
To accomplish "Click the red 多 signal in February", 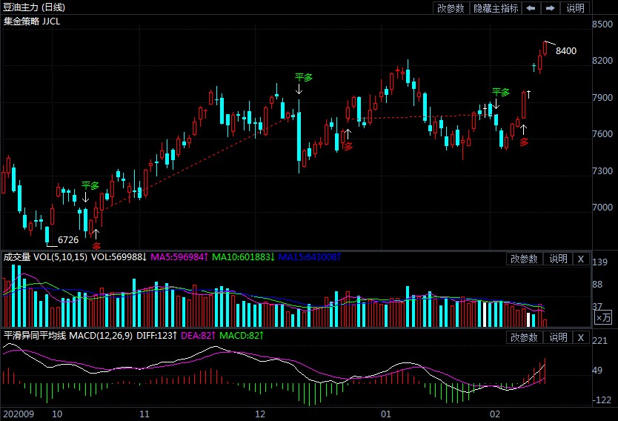I will point(524,142).
